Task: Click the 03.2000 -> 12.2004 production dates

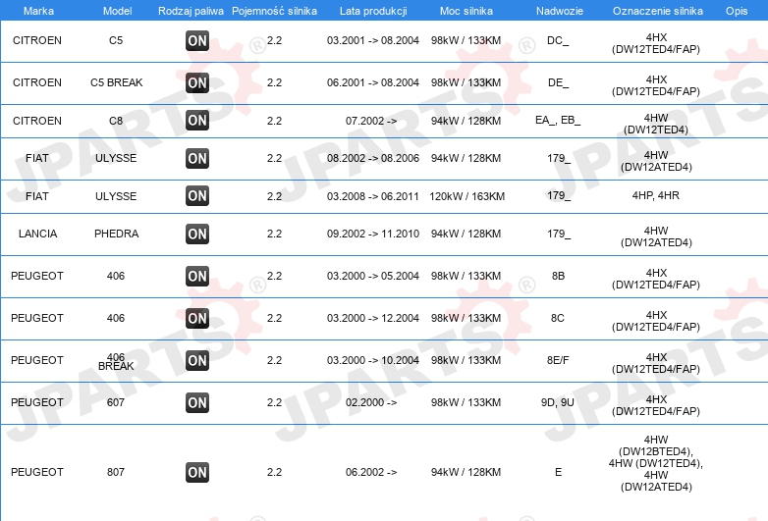Action: [x=373, y=318]
